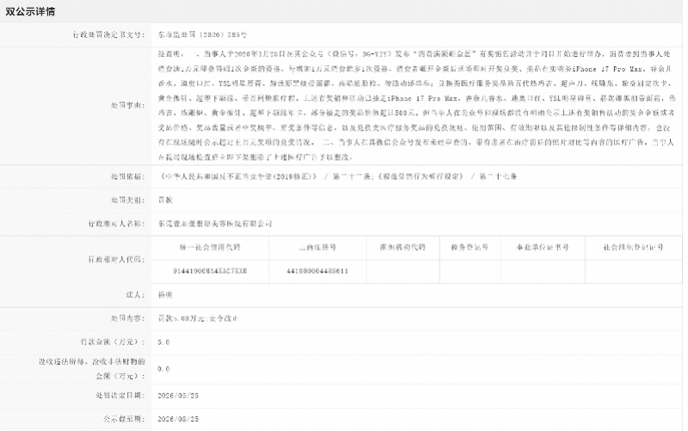Screen dimensions: 688x431
Task: Click the 事业单位证书号 column header
Action: [543, 248]
